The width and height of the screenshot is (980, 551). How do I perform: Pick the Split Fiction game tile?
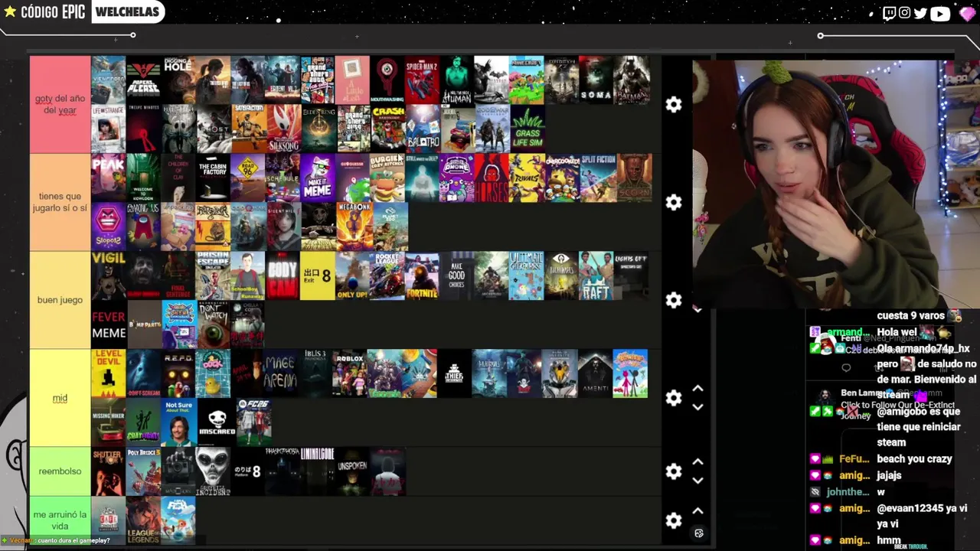coord(598,178)
